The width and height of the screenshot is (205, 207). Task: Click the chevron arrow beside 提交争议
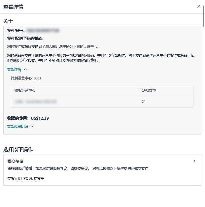[x=194, y=161]
